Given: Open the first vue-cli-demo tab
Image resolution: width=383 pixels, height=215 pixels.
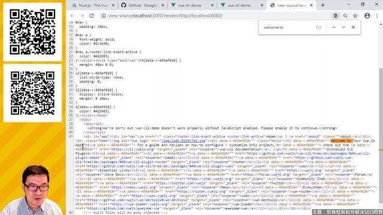Looking at the screenshot, I should click(x=189, y=5).
